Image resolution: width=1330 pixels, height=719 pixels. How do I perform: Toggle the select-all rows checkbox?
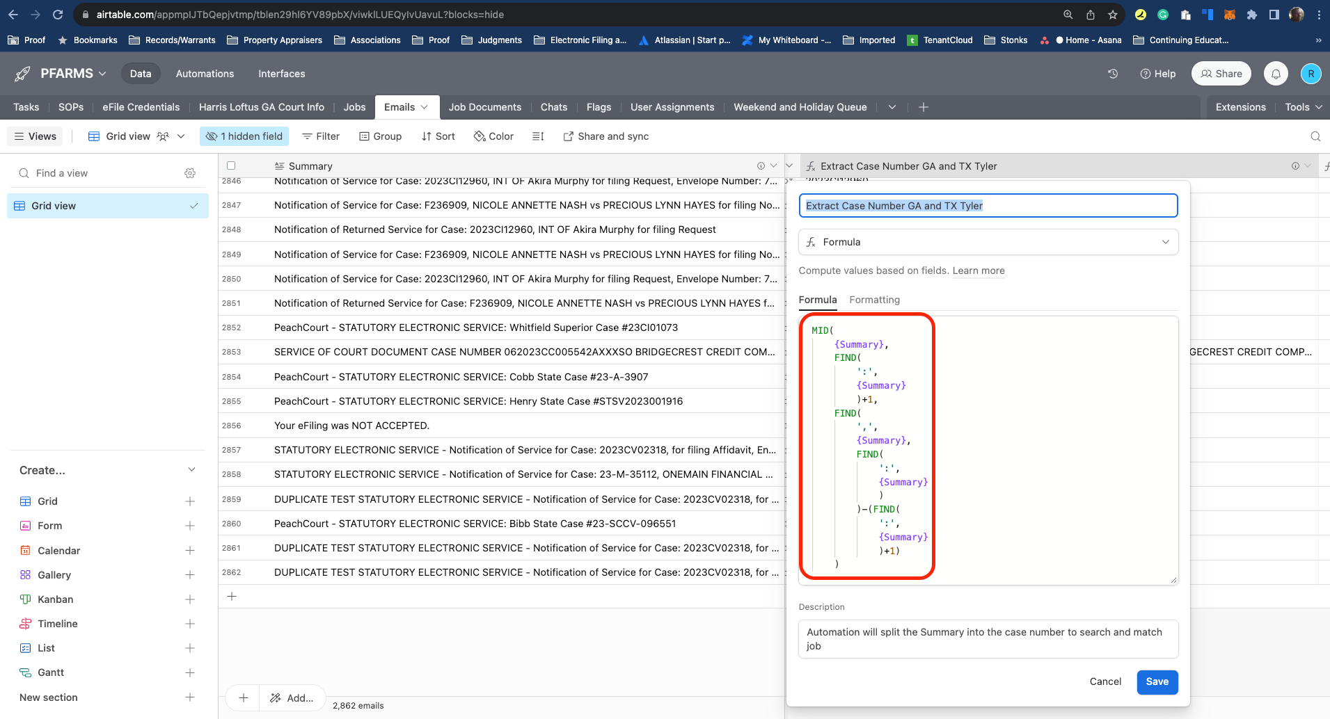click(231, 165)
